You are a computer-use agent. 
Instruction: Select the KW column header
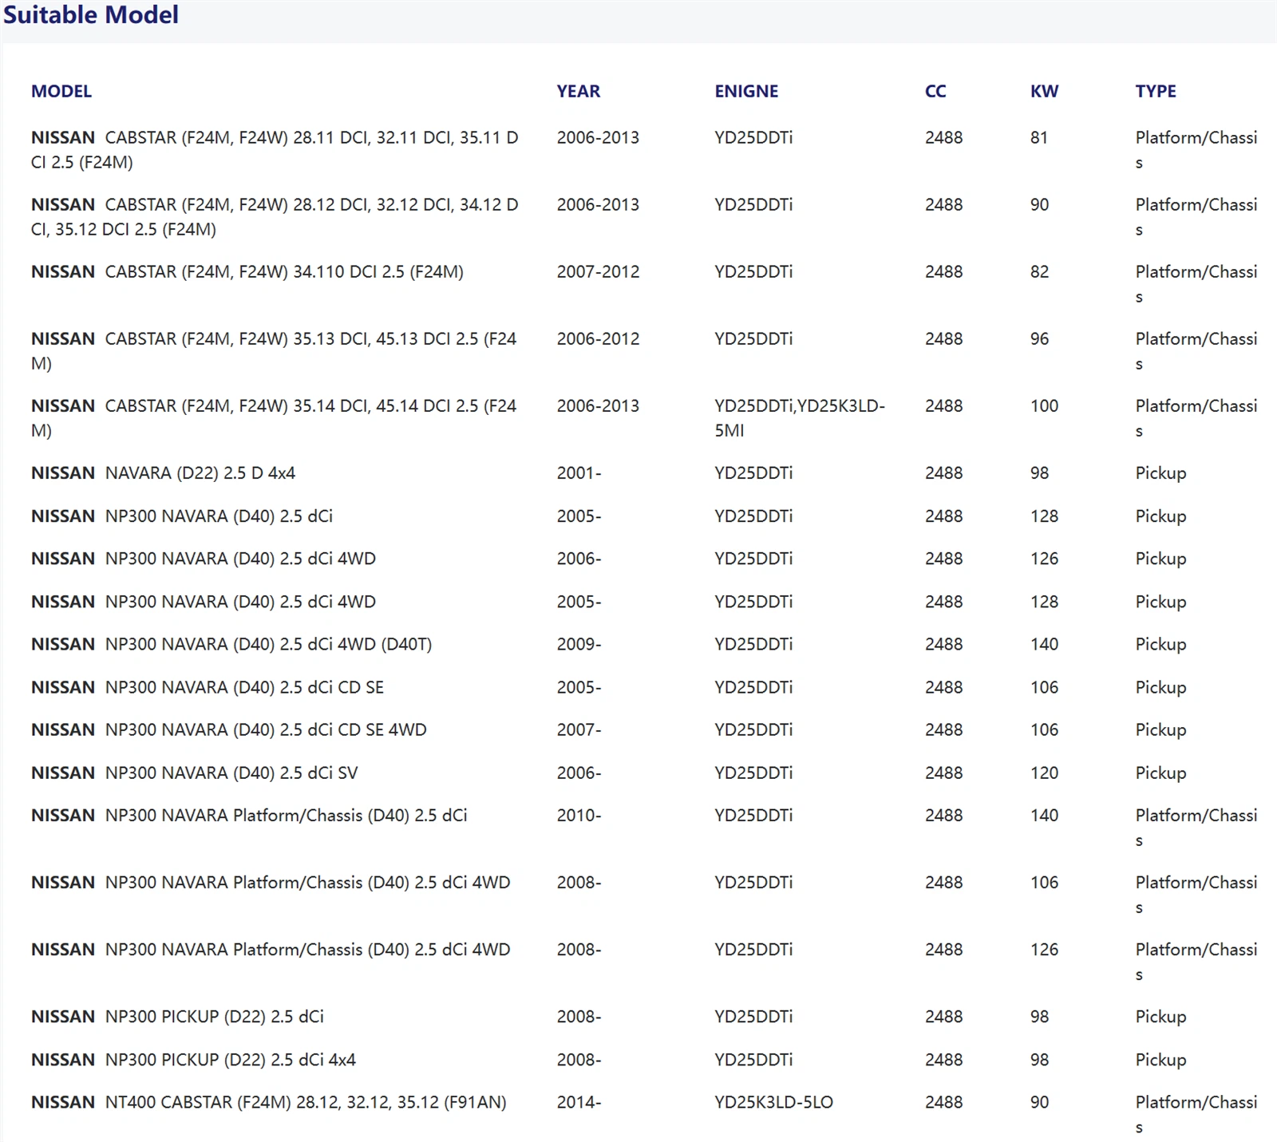[x=1044, y=91]
